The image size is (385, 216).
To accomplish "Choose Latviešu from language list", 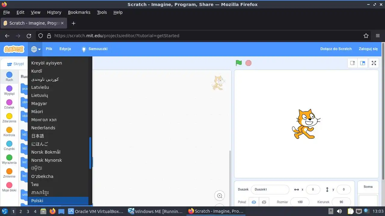I will tap(58, 87).
